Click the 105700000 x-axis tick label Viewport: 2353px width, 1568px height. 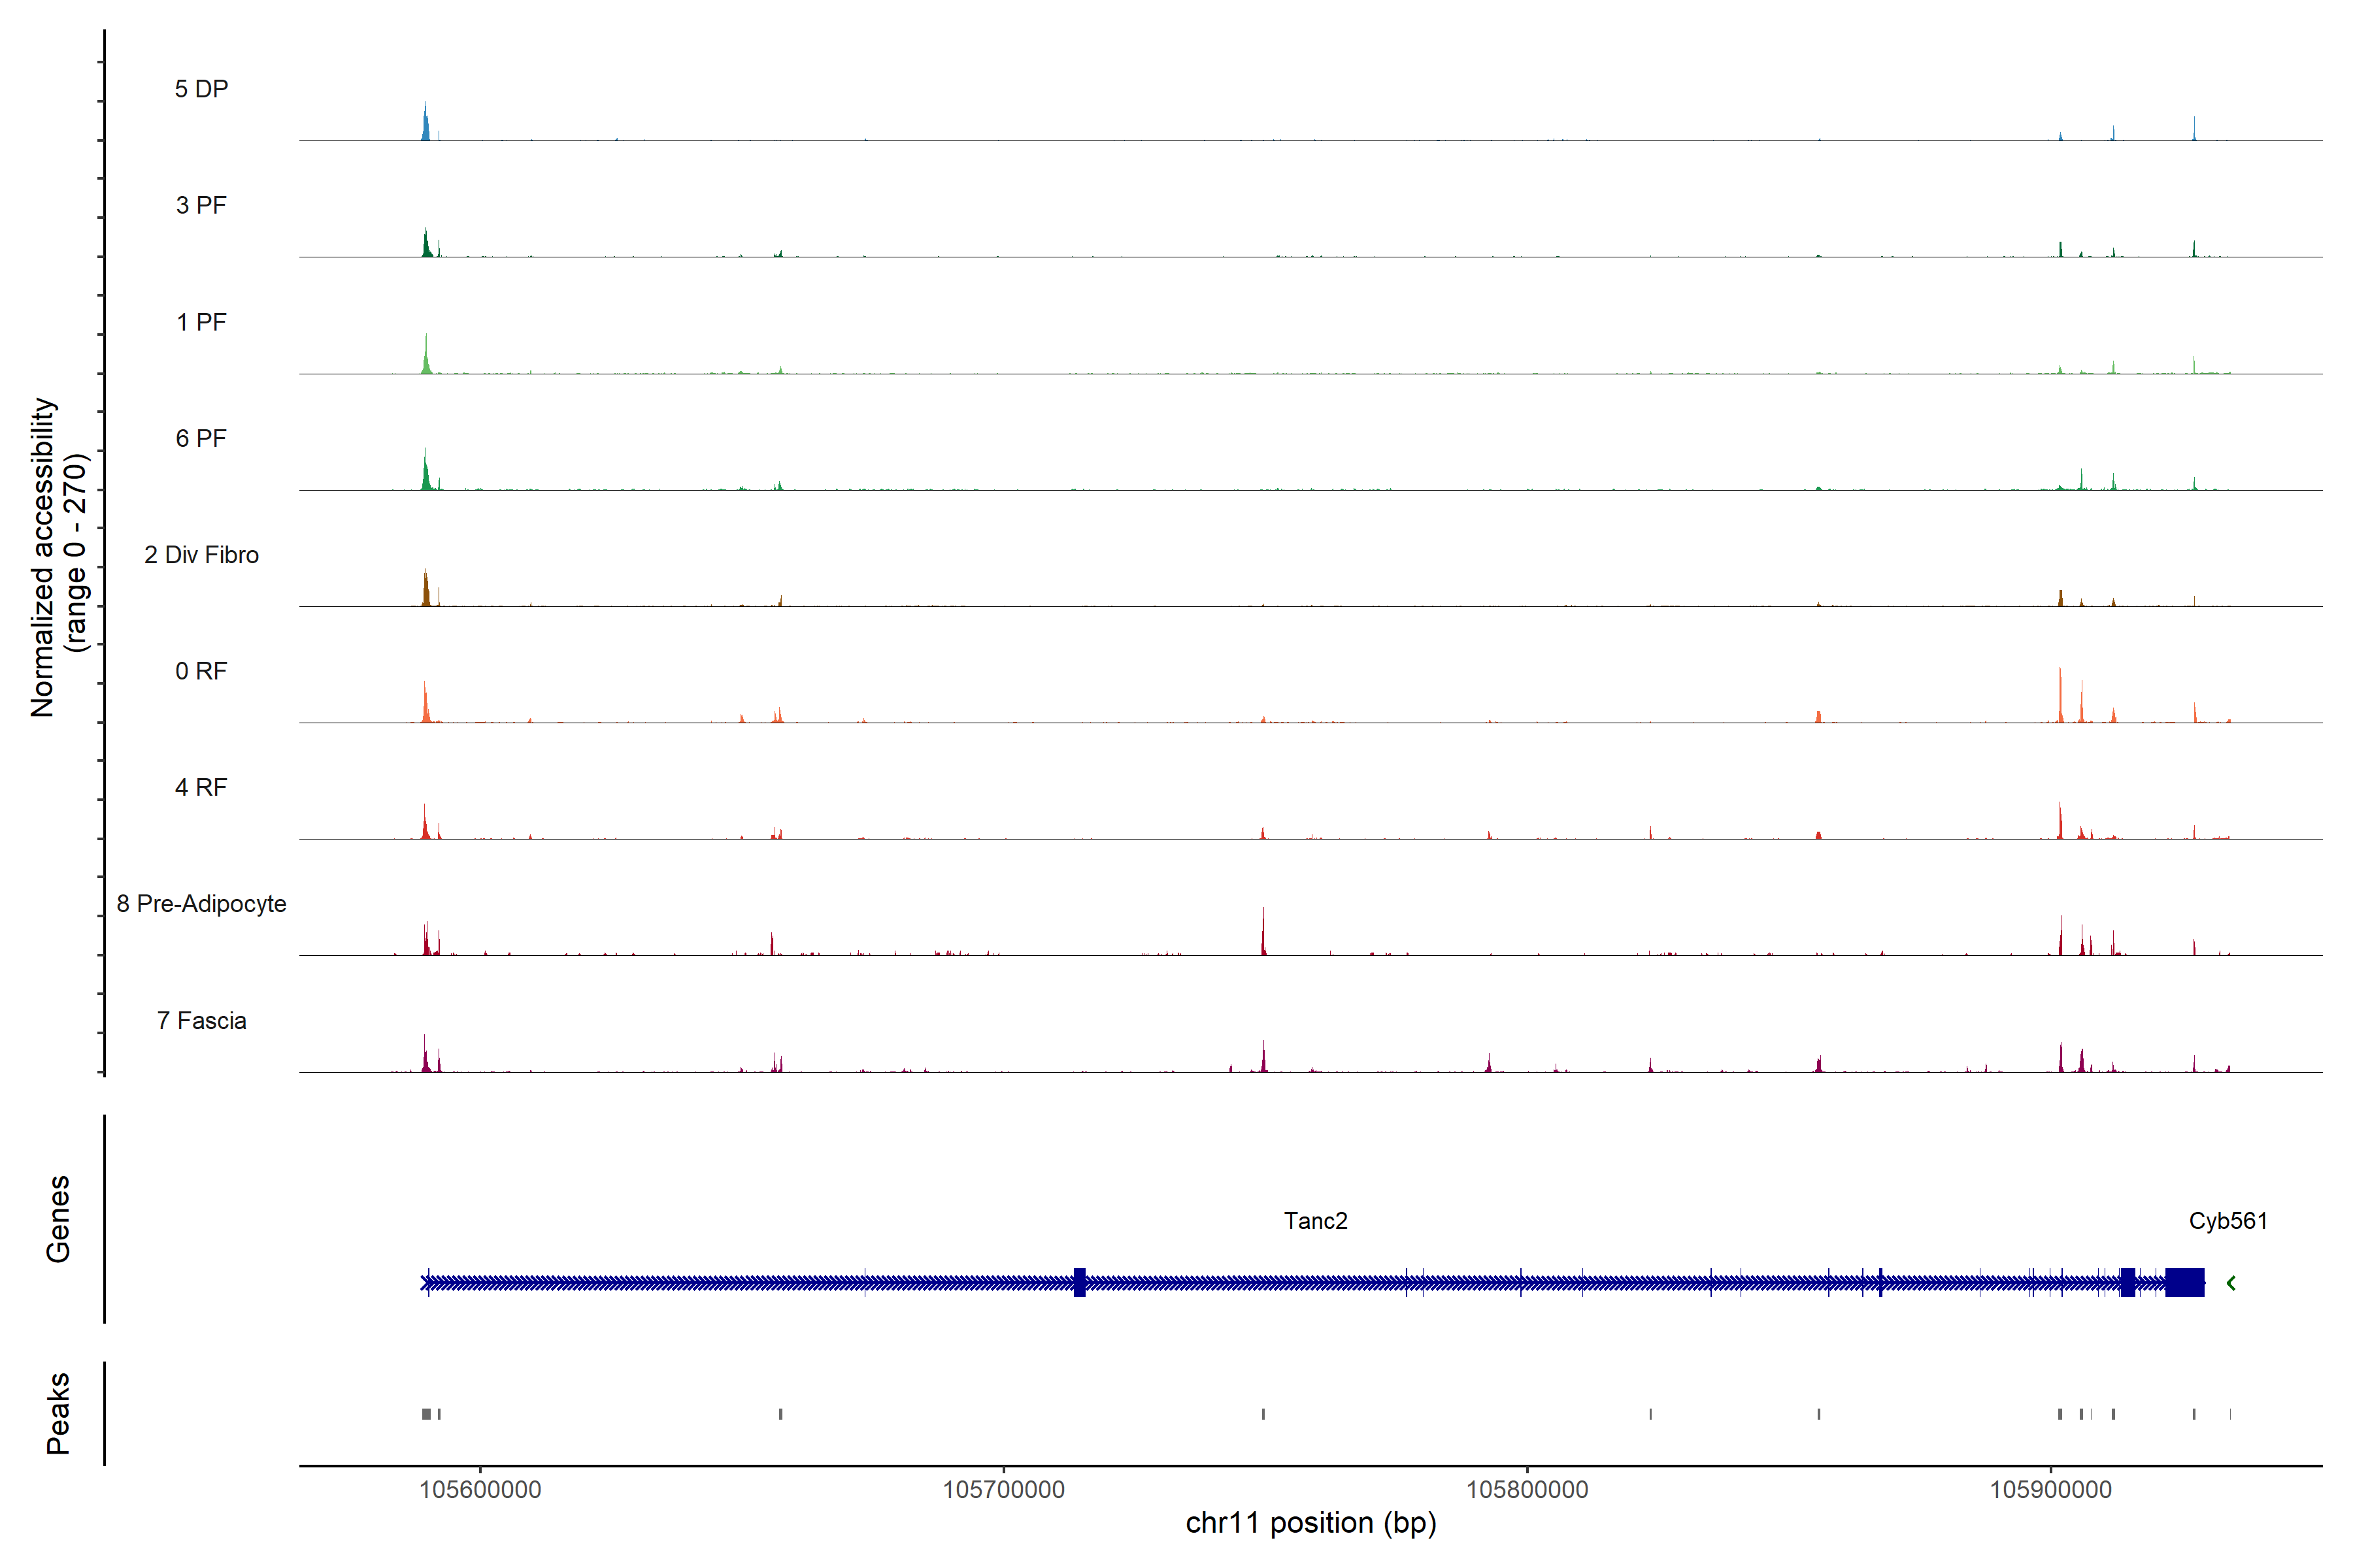pos(1003,1489)
